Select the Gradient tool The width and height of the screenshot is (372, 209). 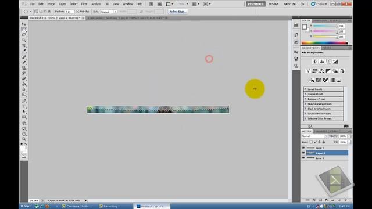tap(24, 84)
